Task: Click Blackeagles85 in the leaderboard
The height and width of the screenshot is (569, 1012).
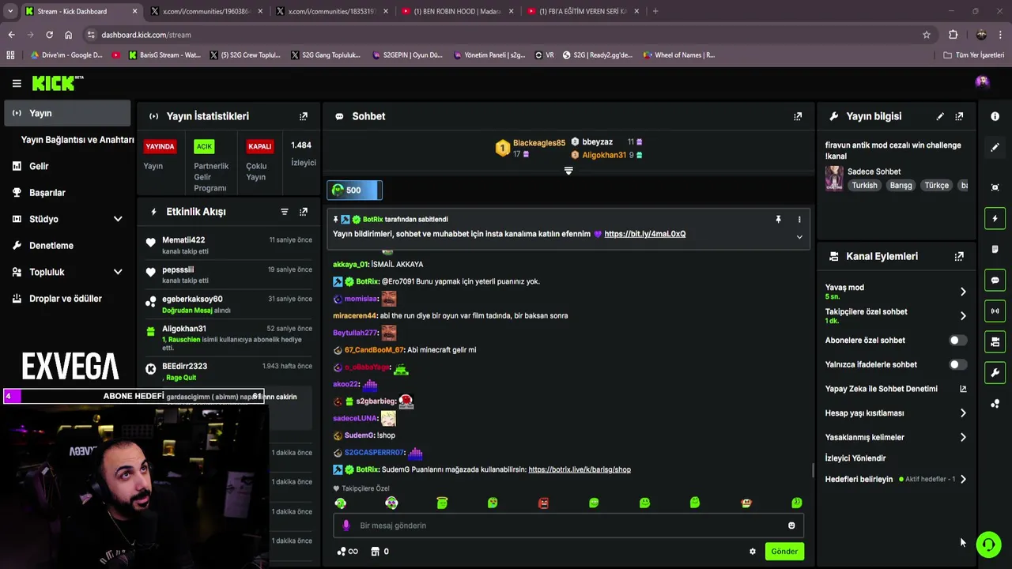Action: click(x=539, y=143)
